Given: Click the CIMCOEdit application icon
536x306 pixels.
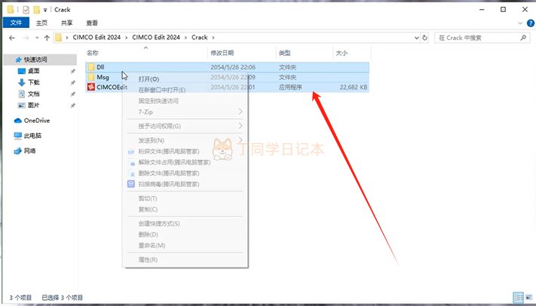Looking at the screenshot, I should click(x=91, y=87).
